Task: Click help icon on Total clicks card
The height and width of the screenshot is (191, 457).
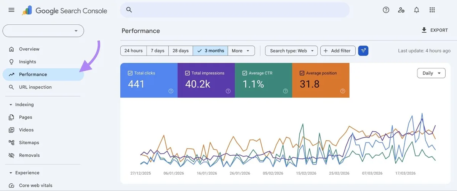Action: pos(171,91)
